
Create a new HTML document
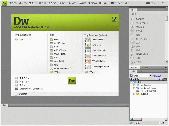(x=57, y=40)
